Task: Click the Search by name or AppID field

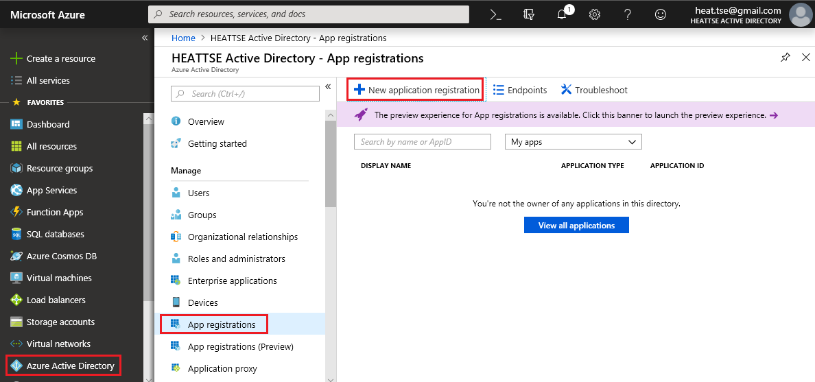Action: [423, 142]
